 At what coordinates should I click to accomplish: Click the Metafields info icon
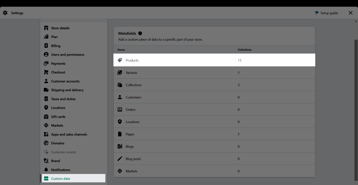click(x=140, y=33)
